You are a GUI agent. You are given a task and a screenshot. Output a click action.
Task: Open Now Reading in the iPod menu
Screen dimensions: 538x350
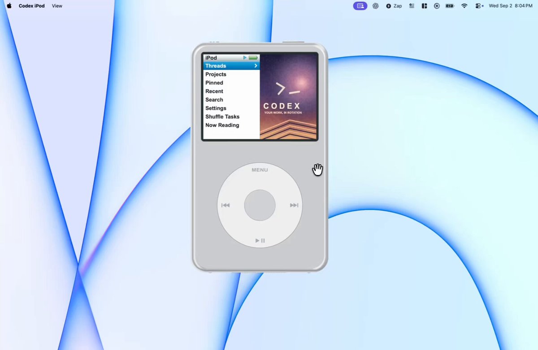231,125
